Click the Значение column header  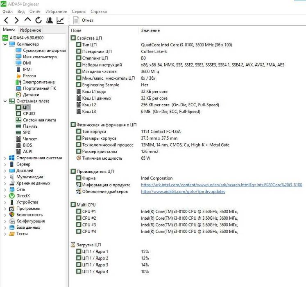click(150, 30)
